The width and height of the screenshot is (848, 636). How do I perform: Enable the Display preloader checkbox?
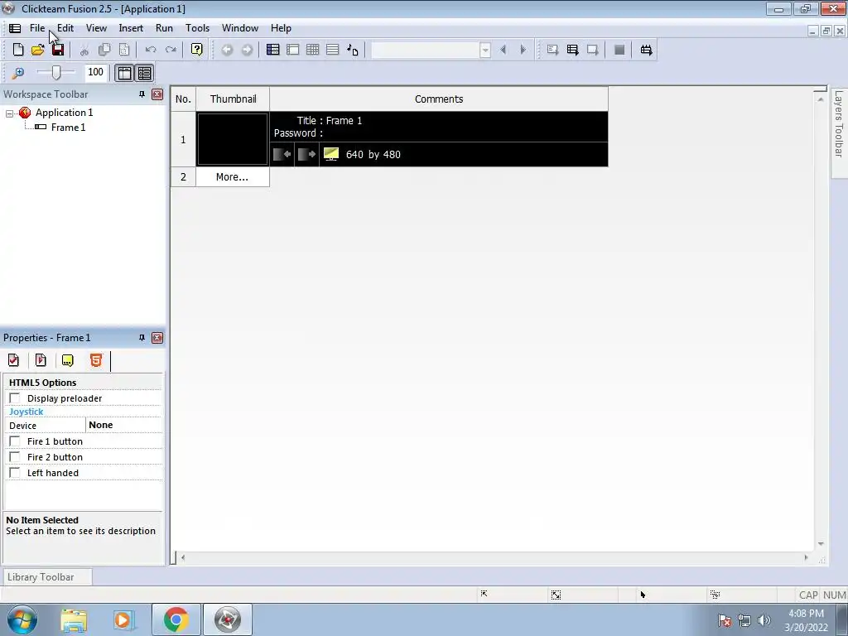pos(15,398)
